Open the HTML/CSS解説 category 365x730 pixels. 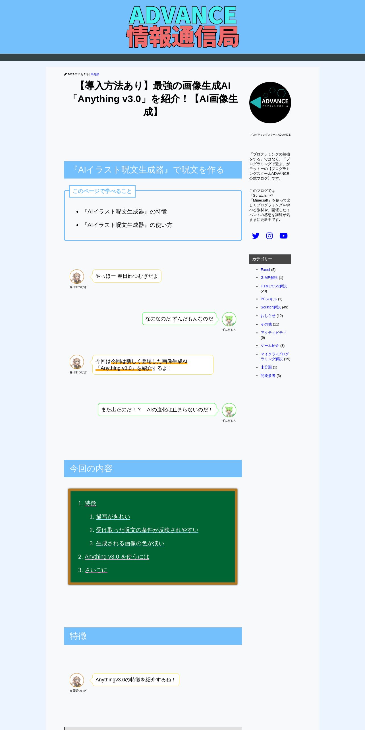pyautogui.click(x=273, y=286)
